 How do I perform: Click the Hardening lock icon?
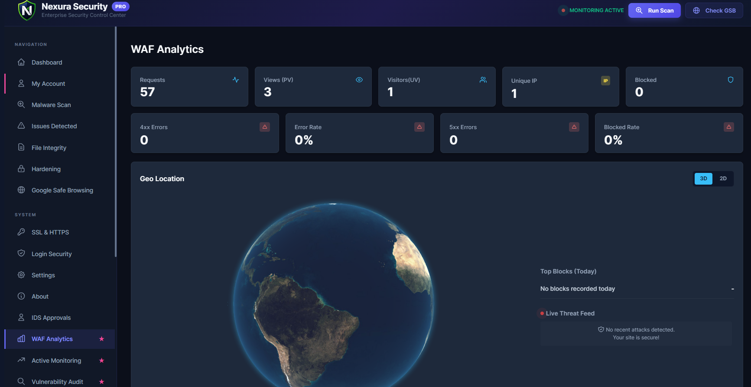(21, 169)
